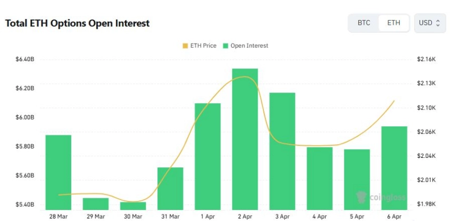The image size is (453, 221).
Task: Toggle the yellow ETH Price legend swatch
Action: 185,46
